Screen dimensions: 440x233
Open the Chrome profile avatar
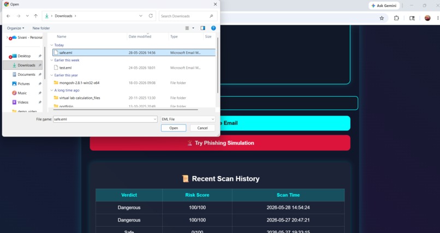click(x=427, y=18)
